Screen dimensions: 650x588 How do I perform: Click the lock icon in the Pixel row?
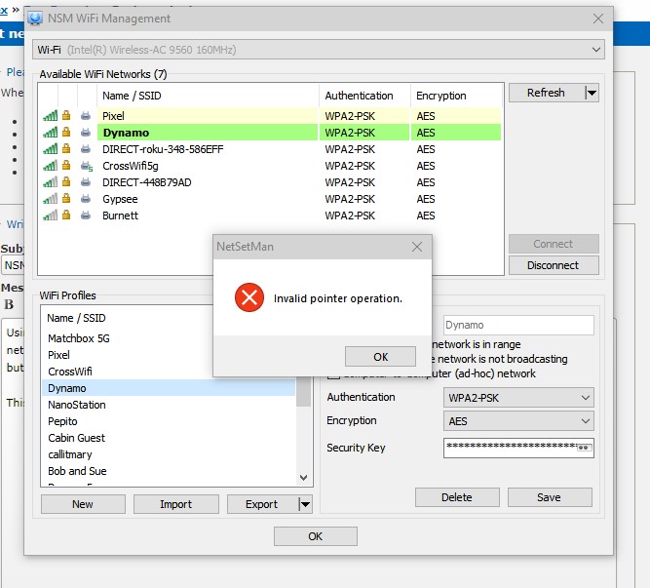pos(66,116)
